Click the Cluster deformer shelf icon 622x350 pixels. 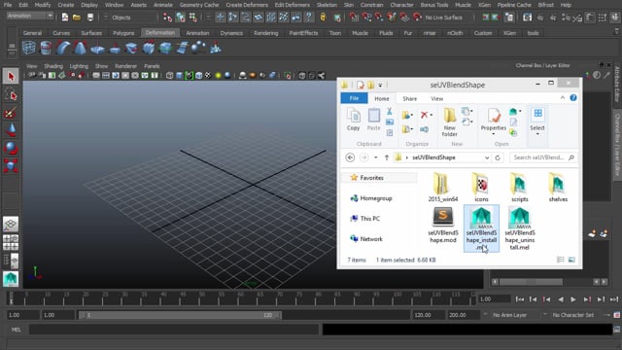(x=46, y=48)
